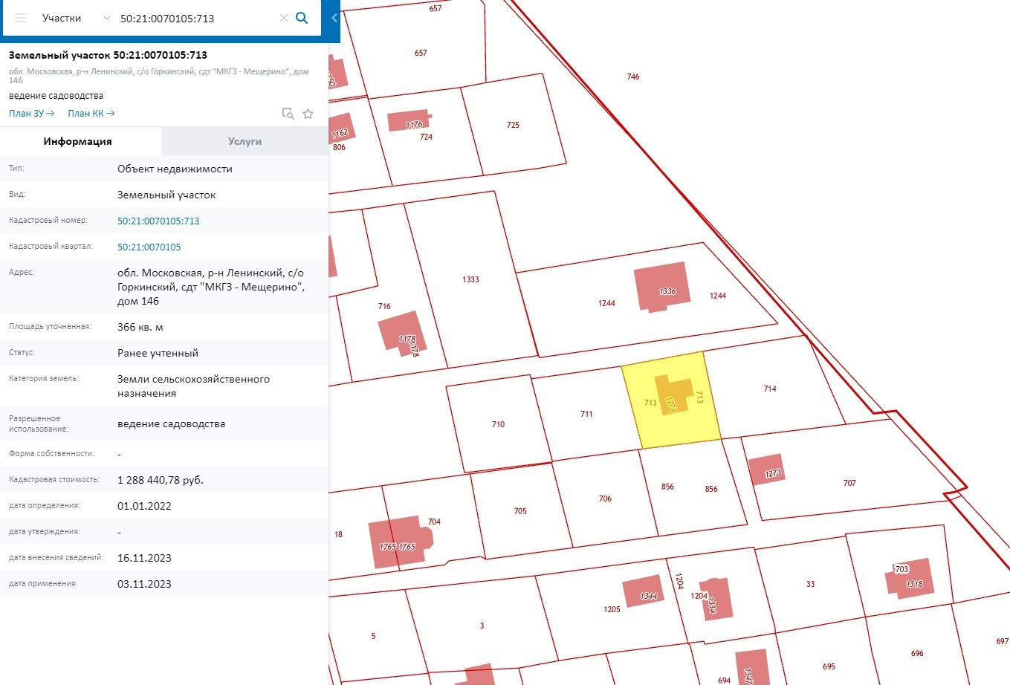Select parcel 705 on the map
This screenshot has height=685, width=1010.
point(520,511)
